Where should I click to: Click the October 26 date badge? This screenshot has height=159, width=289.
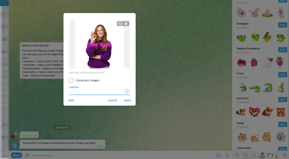click(x=62, y=128)
